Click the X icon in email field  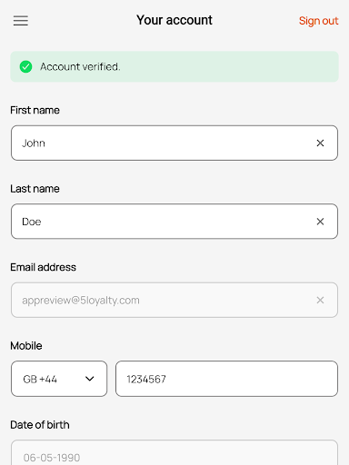point(320,300)
